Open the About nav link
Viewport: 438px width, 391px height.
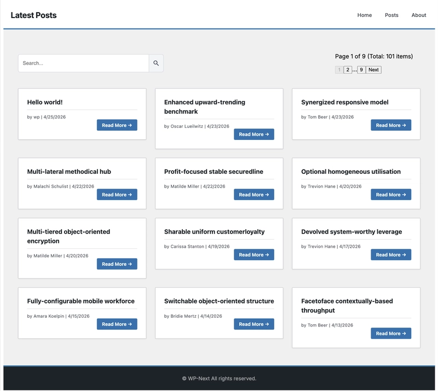[x=418, y=15]
